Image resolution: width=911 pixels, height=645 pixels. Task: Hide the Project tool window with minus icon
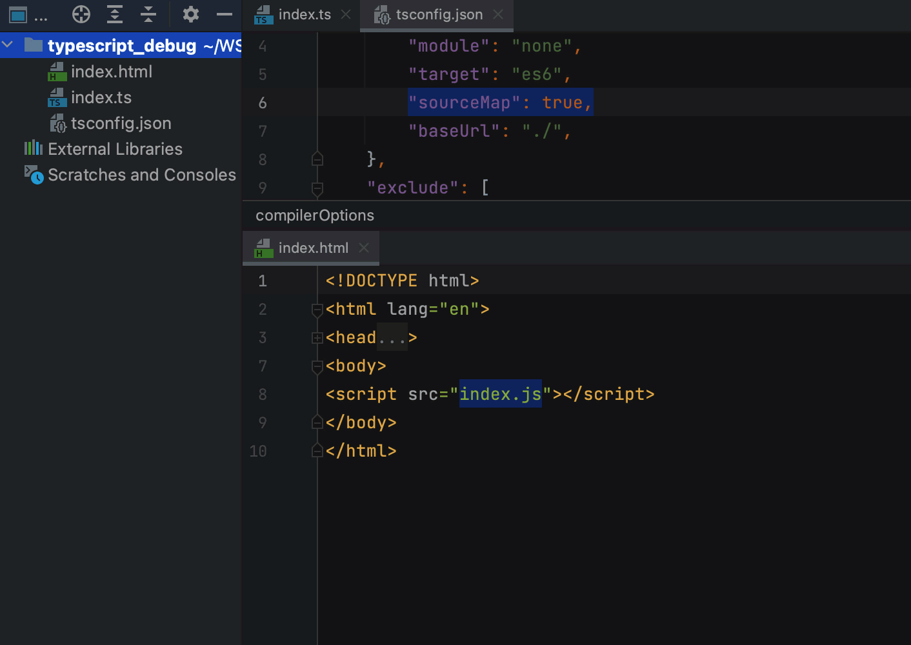(x=224, y=14)
